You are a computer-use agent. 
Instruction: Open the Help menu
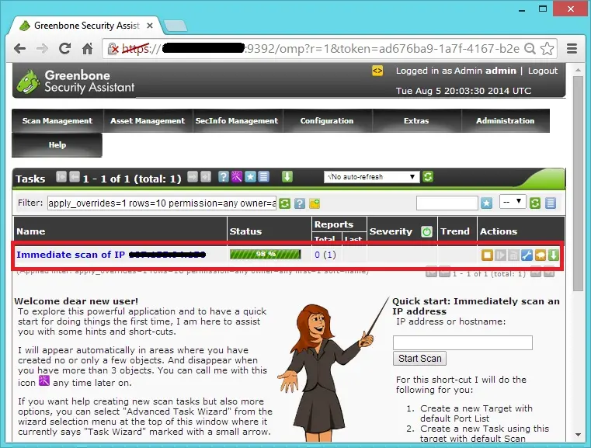coord(57,144)
